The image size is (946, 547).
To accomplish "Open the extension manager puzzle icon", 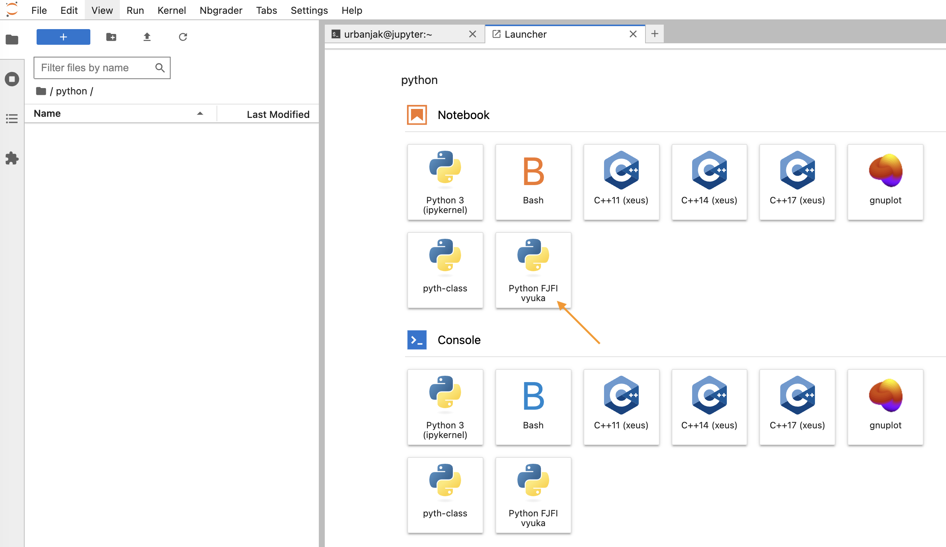I will coord(12,158).
